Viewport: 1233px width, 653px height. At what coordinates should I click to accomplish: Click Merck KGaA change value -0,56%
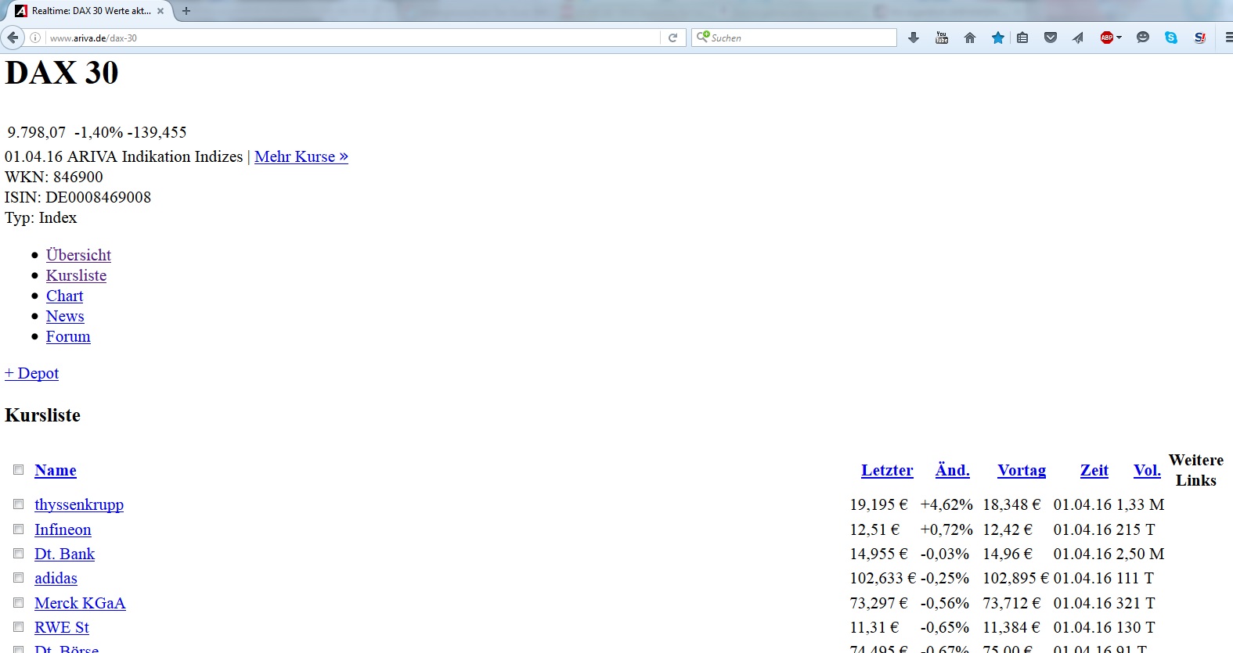click(x=945, y=603)
